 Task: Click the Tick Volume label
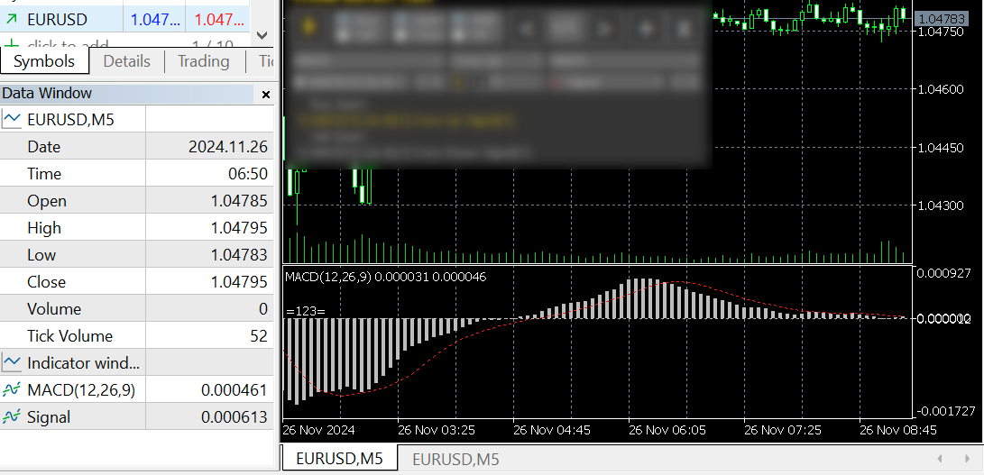[69, 335]
